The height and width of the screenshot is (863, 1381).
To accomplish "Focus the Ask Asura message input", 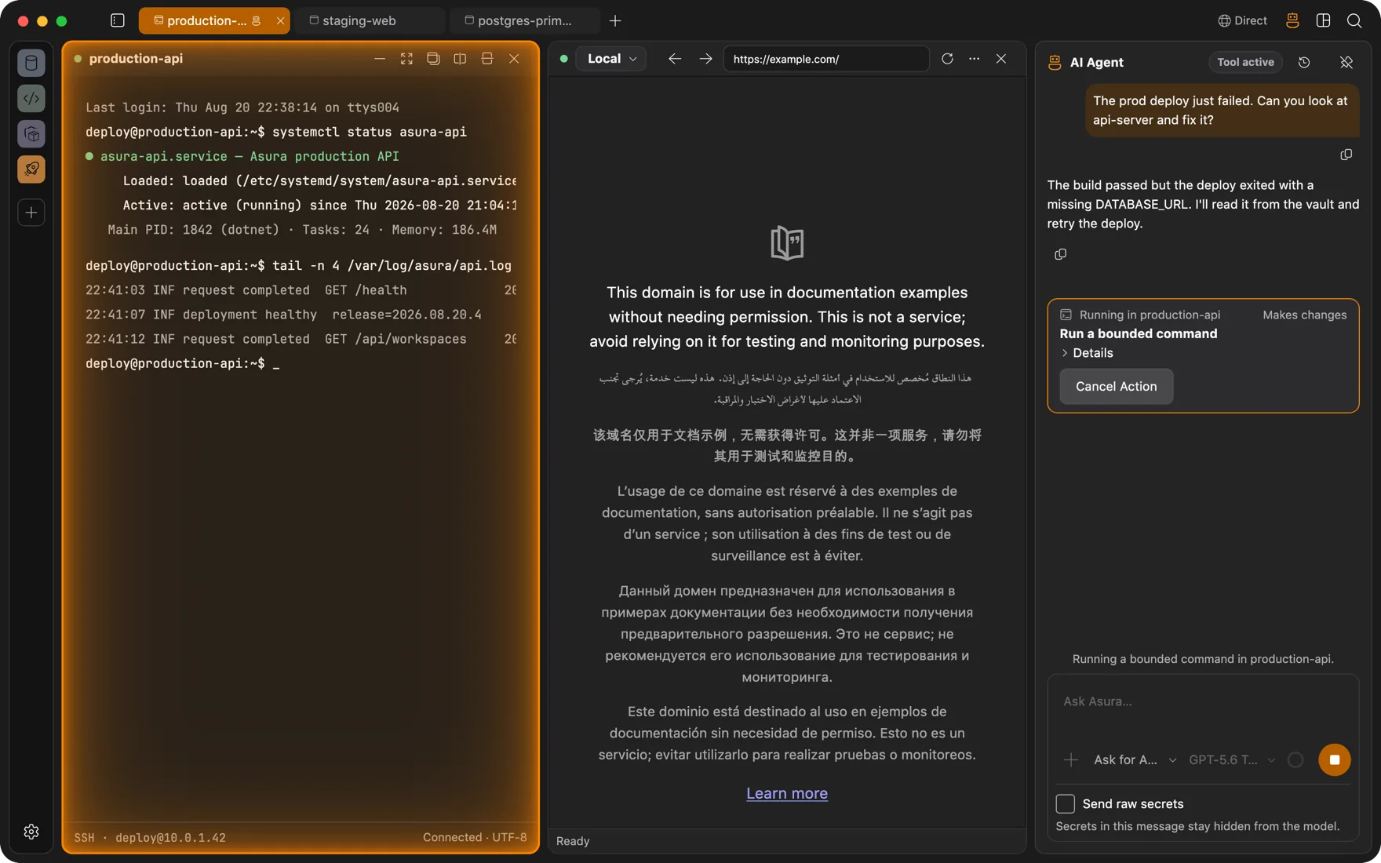I will pyautogui.click(x=1203, y=701).
